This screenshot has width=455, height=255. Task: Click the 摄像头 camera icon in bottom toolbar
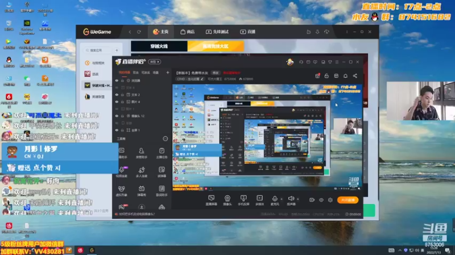coord(227,200)
